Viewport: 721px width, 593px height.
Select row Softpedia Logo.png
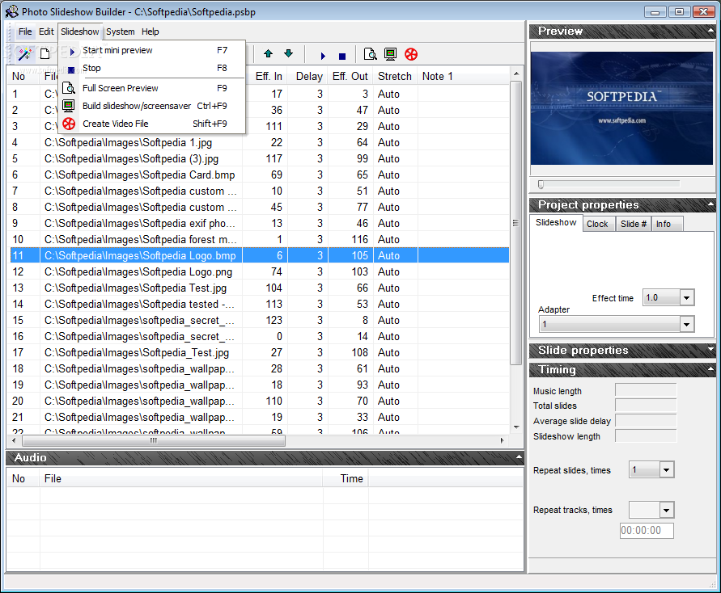click(x=259, y=271)
